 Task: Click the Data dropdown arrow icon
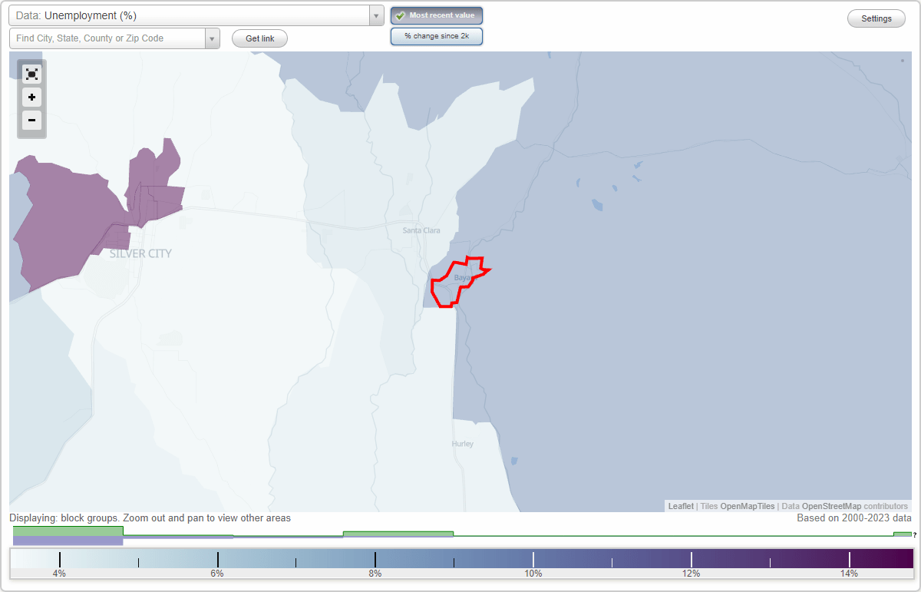pyautogui.click(x=375, y=15)
